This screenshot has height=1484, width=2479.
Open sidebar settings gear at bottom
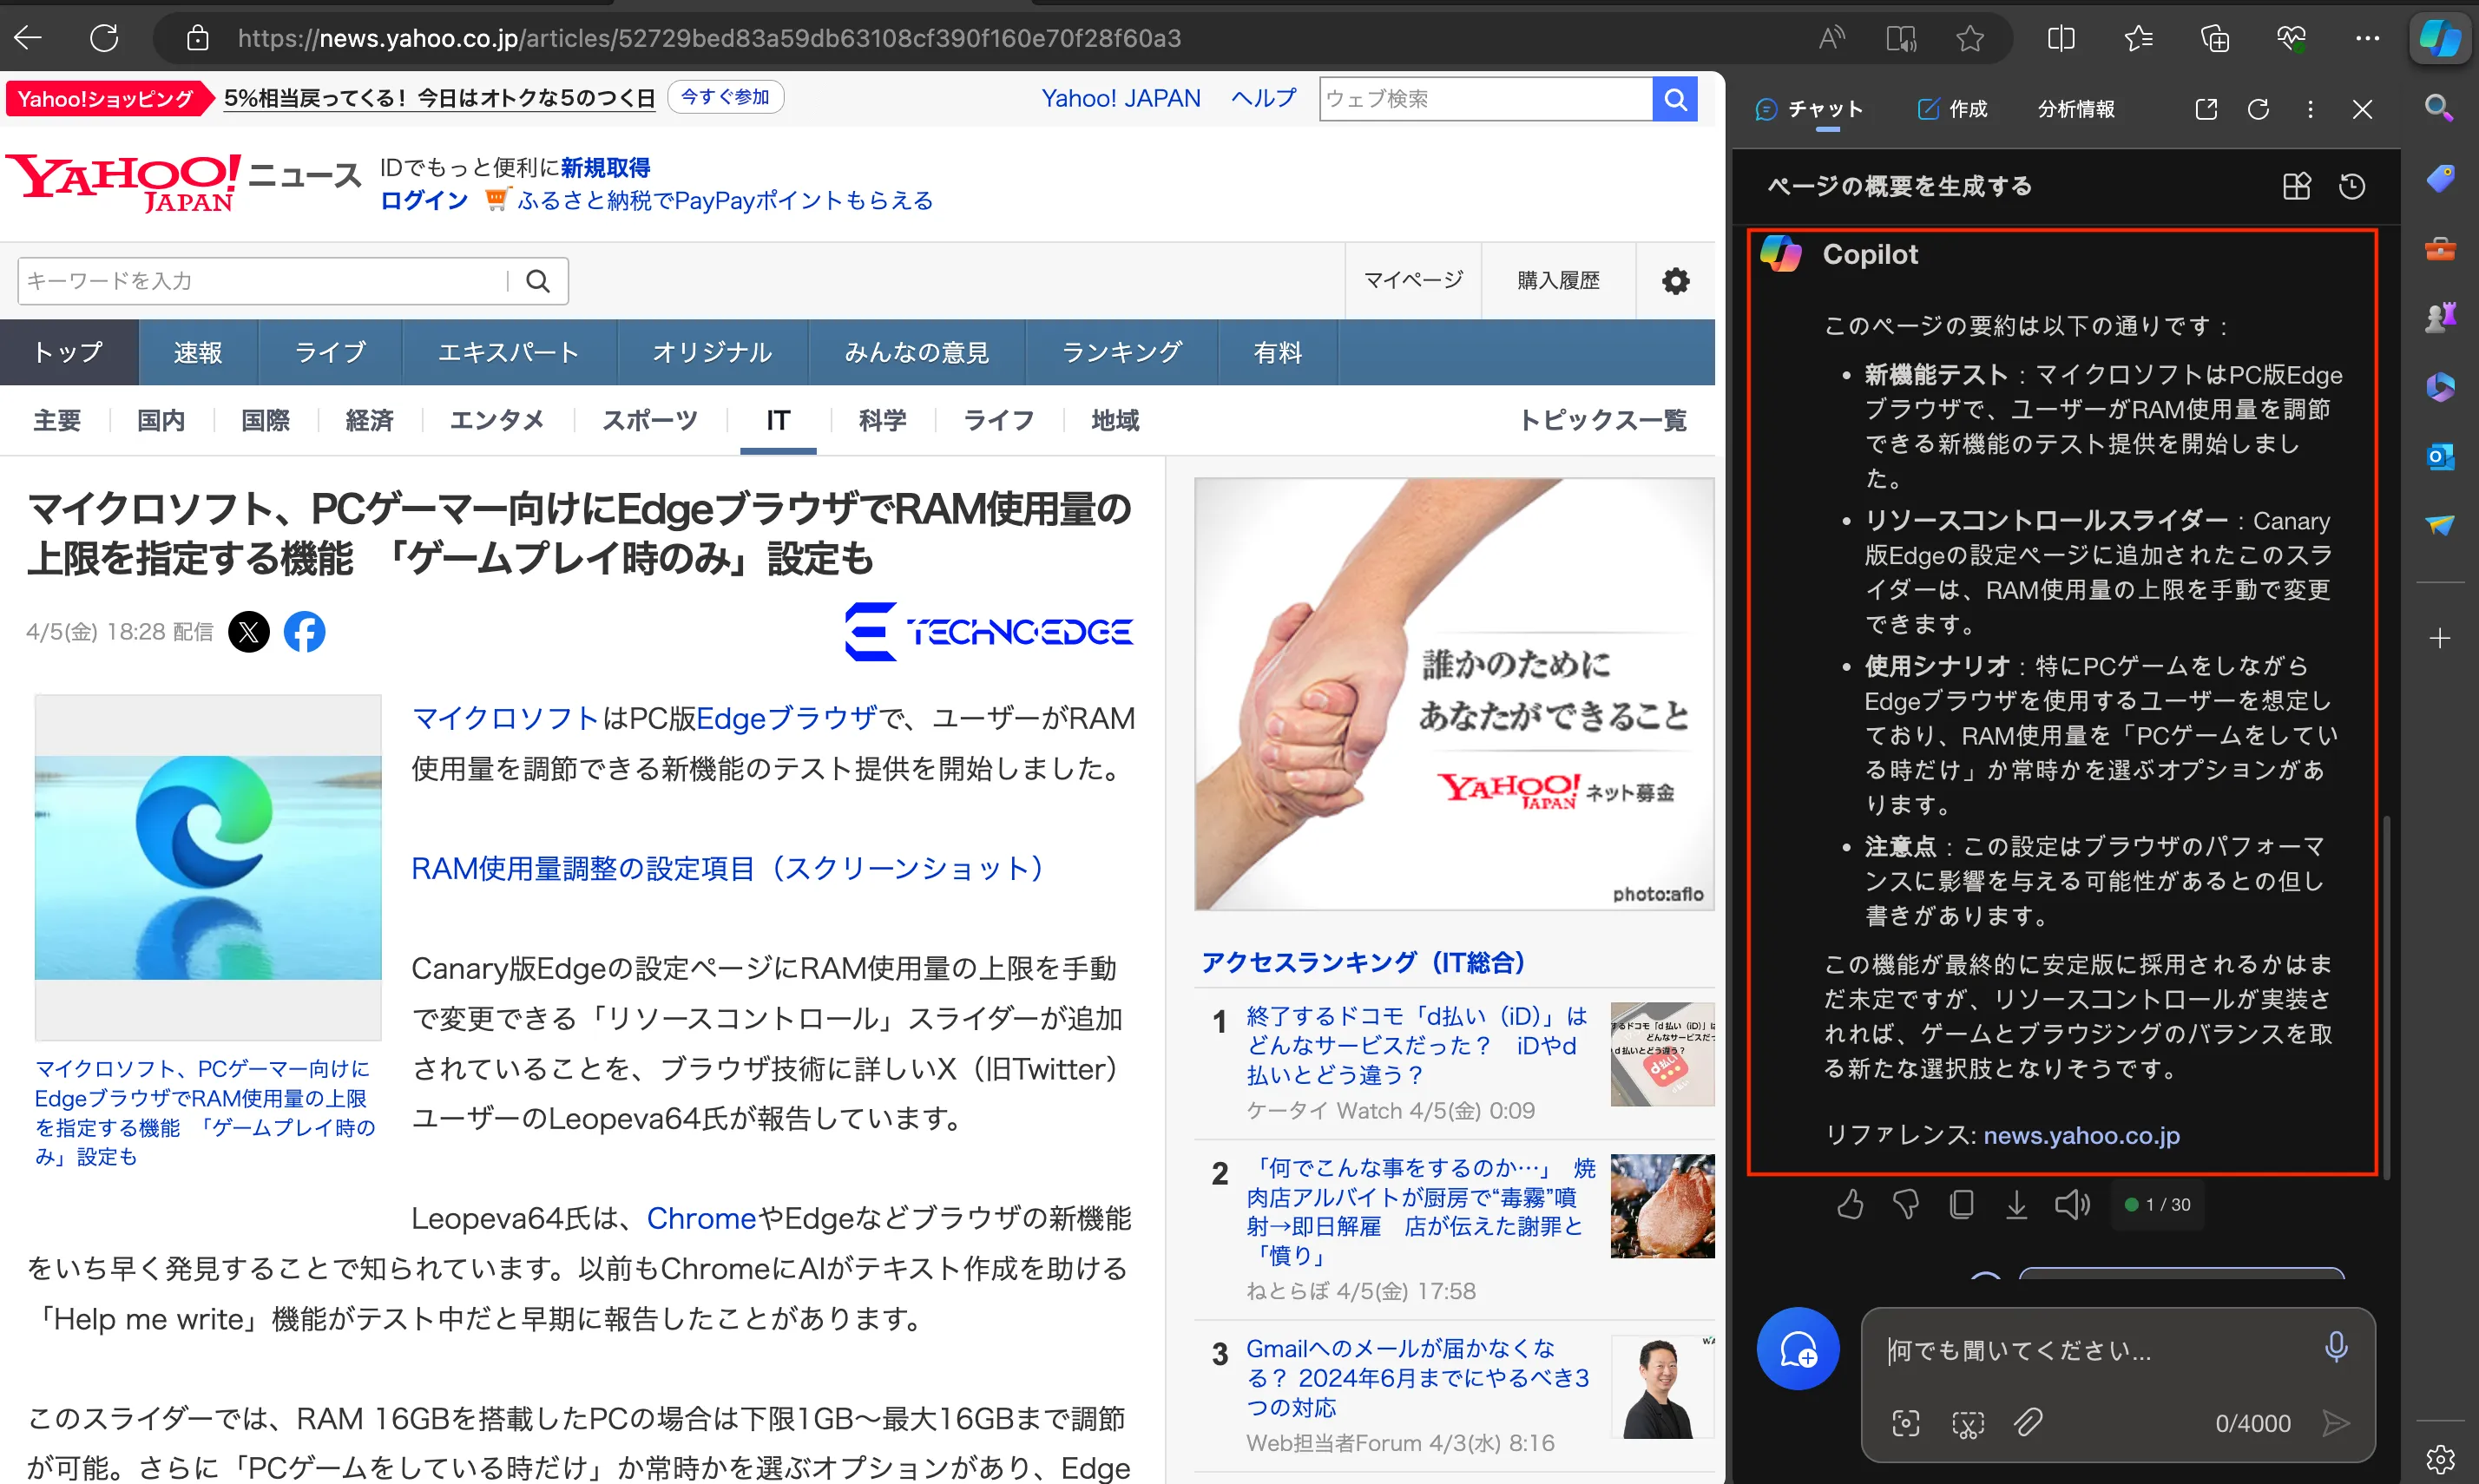coord(2439,1458)
